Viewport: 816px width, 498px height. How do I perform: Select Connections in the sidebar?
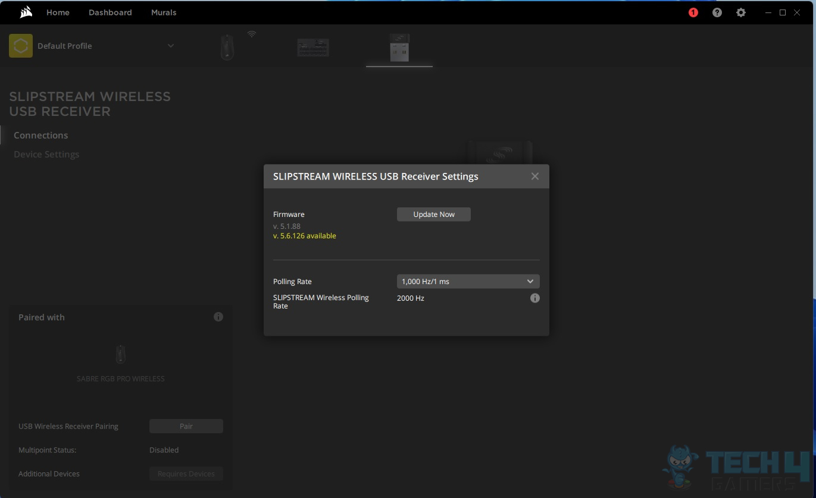coord(40,135)
